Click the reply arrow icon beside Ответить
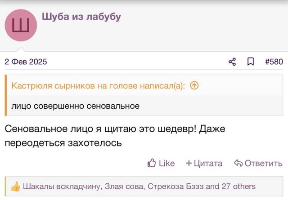Screen dimensions: 288x200 238,163
